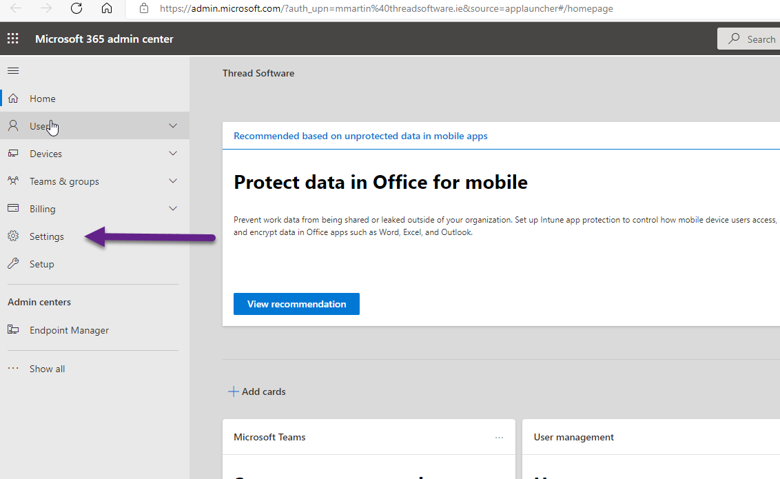Screen dimensions: 780x479
Task: Open Endpoint Manager admin center
Action: [94, 330]
